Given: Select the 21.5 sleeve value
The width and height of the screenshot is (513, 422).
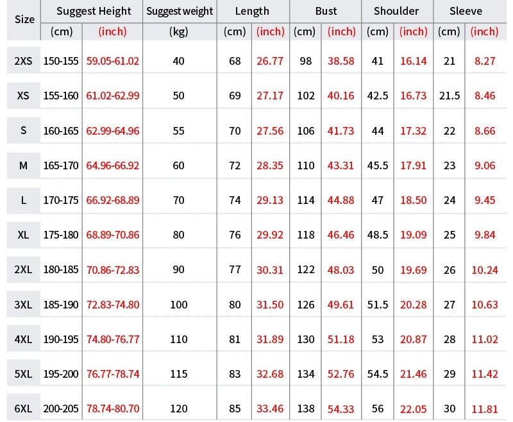Looking at the screenshot, I should pyautogui.click(x=450, y=96).
